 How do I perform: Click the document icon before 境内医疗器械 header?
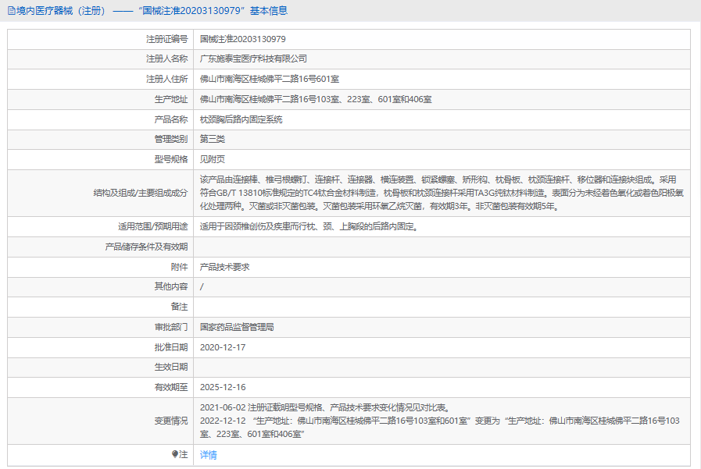[x=11, y=11]
